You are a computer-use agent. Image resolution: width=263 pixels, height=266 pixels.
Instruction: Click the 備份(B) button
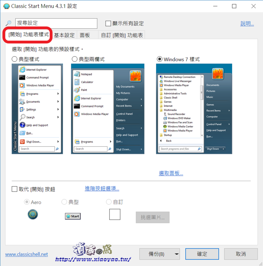[156, 254]
